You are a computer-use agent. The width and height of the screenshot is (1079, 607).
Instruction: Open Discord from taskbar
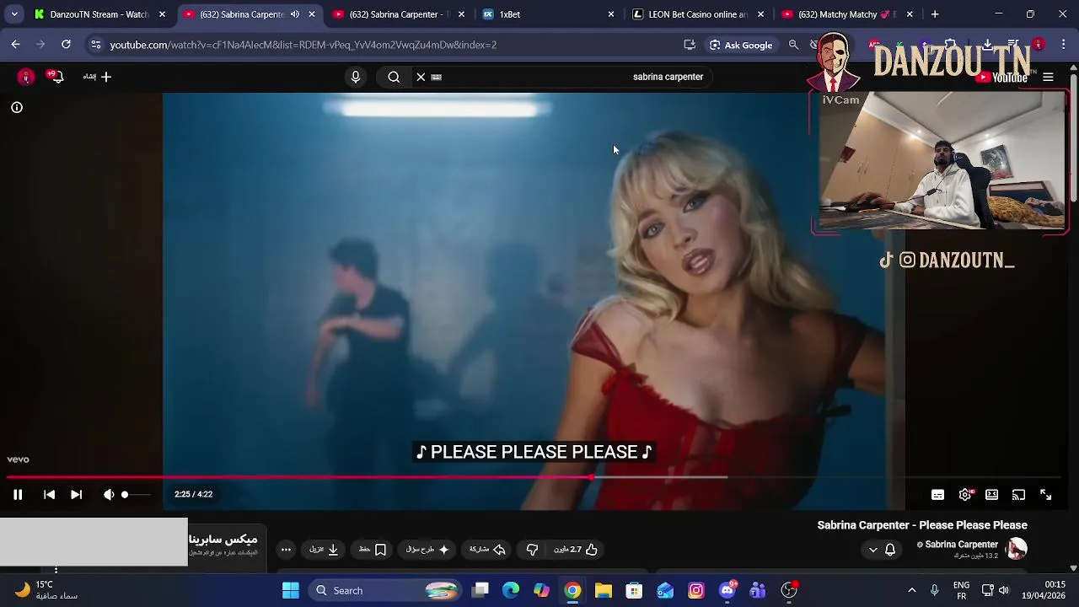[727, 591]
